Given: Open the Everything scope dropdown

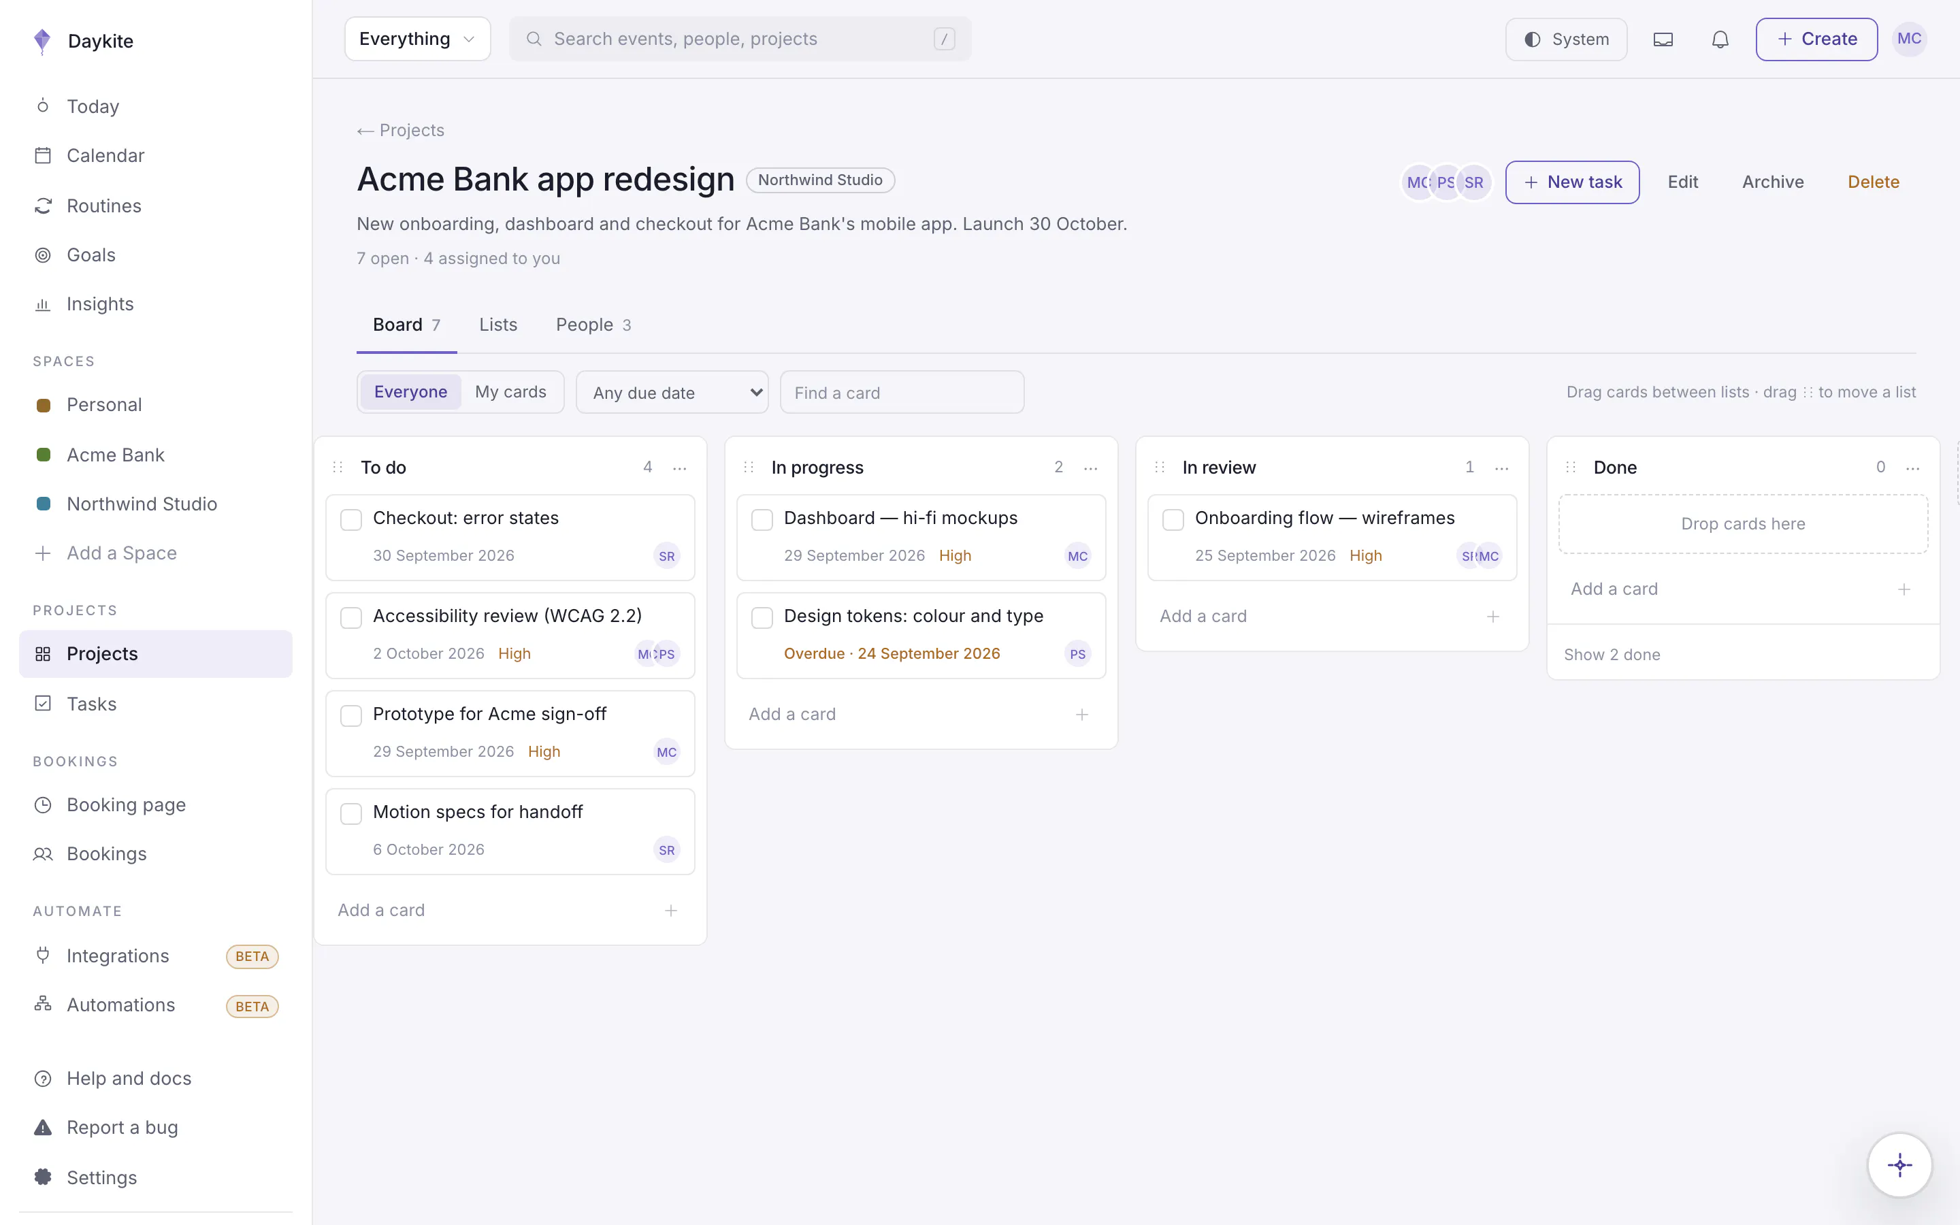Looking at the screenshot, I should (x=418, y=39).
